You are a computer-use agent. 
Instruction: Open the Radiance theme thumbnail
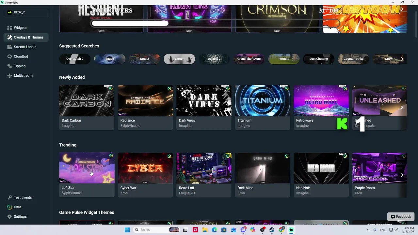click(x=145, y=101)
